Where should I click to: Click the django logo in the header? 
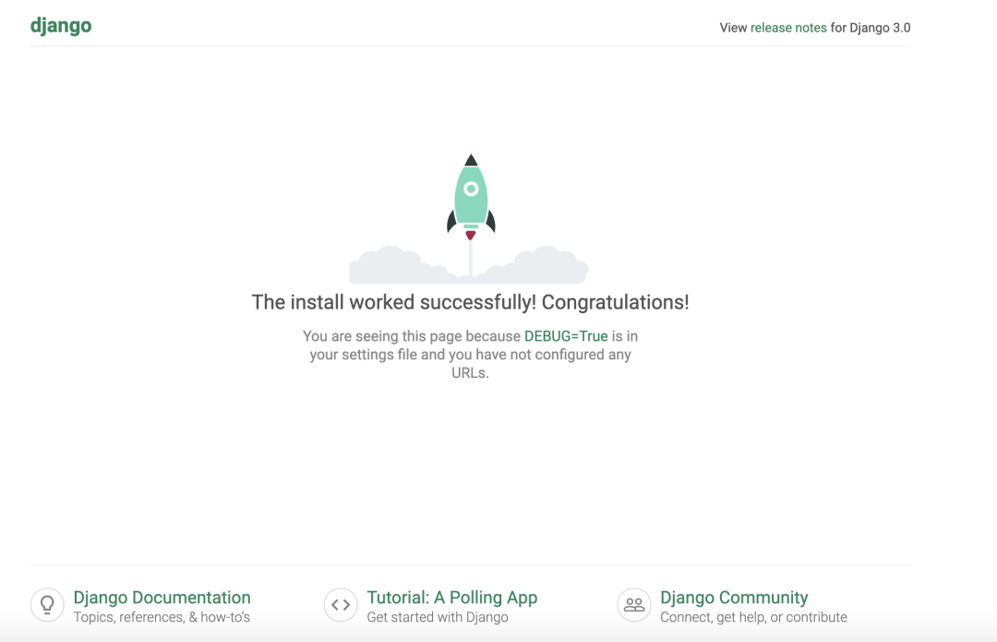tap(61, 26)
